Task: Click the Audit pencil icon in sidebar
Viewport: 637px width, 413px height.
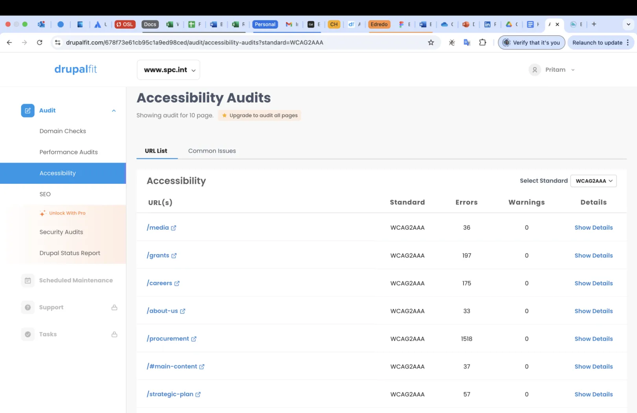Action: (x=28, y=111)
